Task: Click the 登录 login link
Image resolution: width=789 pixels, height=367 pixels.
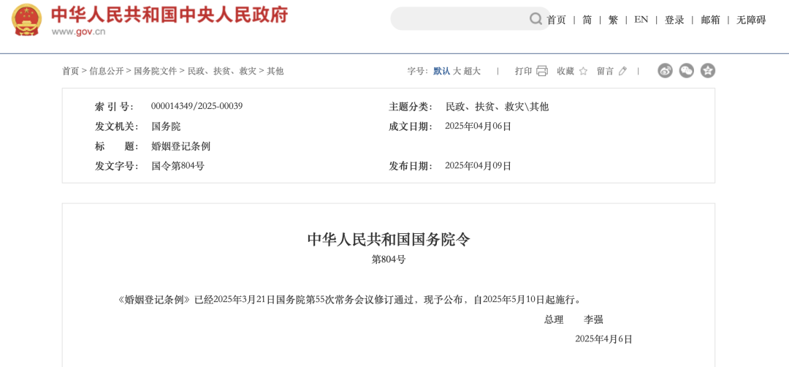Action: (674, 20)
